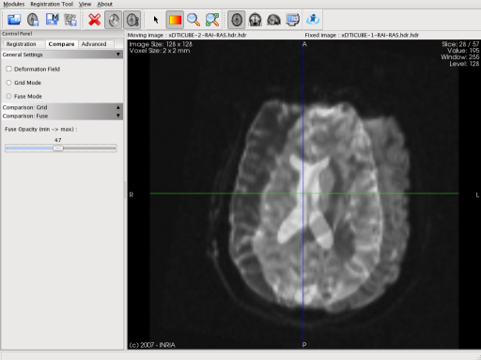This screenshot has width=481, height=360.
Task: Open the Modules menu
Action: tap(14, 4)
